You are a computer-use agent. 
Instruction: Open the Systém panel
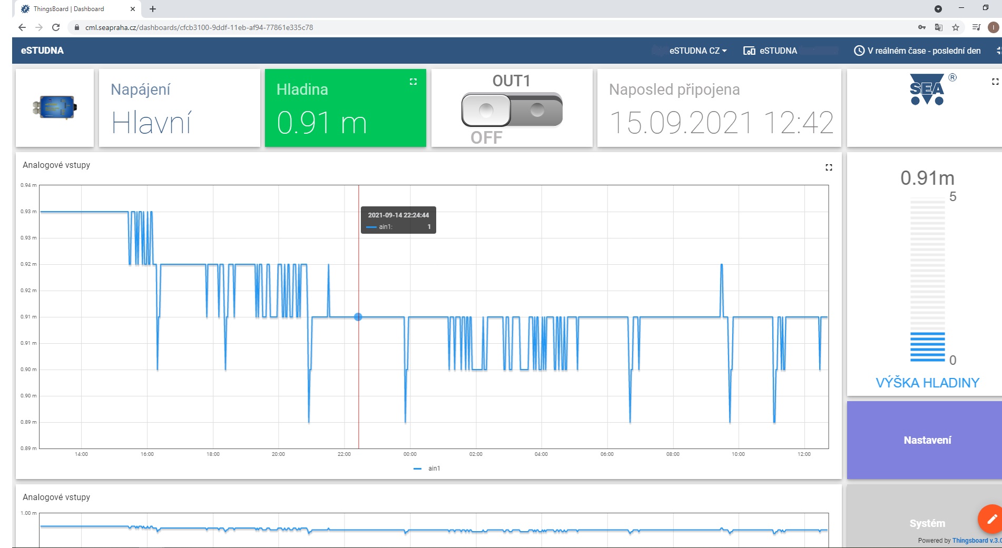925,516
